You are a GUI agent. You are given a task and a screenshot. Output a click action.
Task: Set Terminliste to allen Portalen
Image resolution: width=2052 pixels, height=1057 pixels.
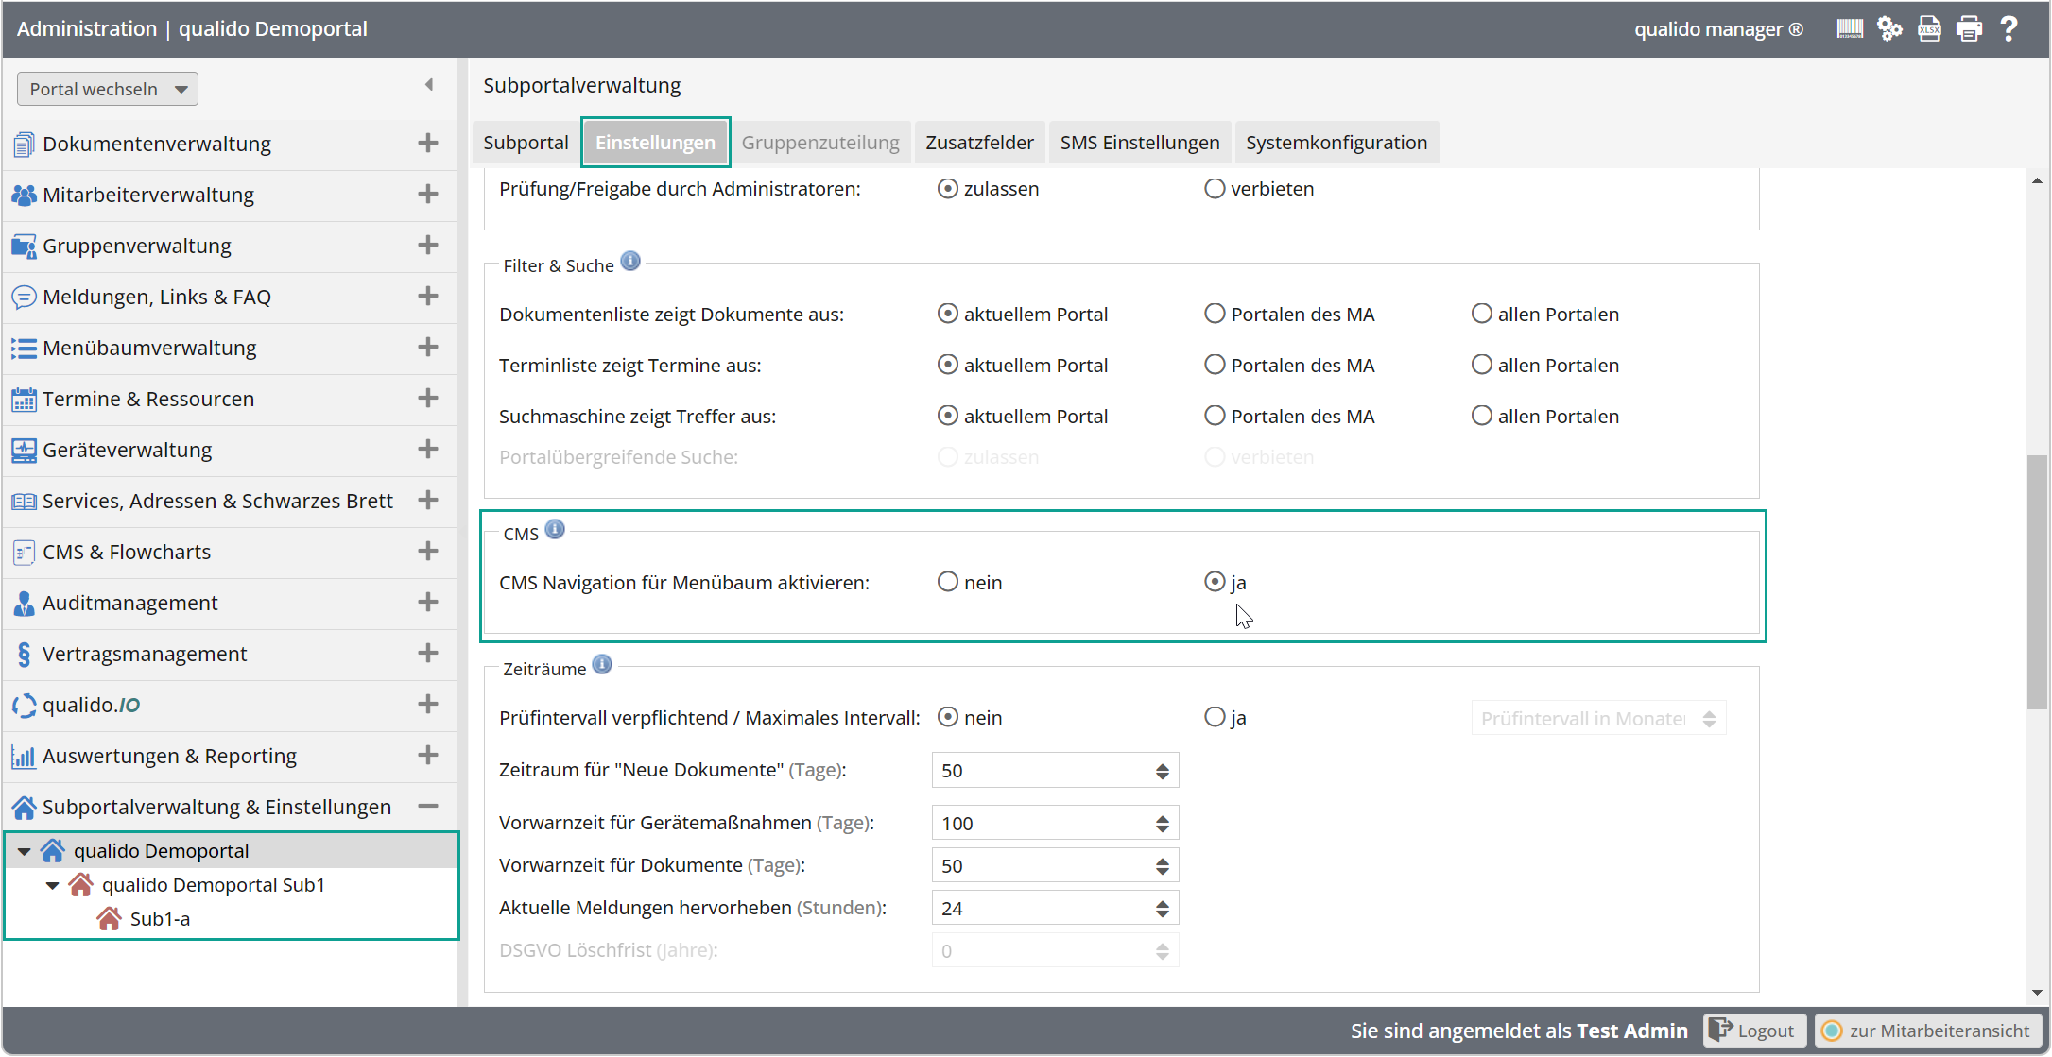(x=1481, y=365)
